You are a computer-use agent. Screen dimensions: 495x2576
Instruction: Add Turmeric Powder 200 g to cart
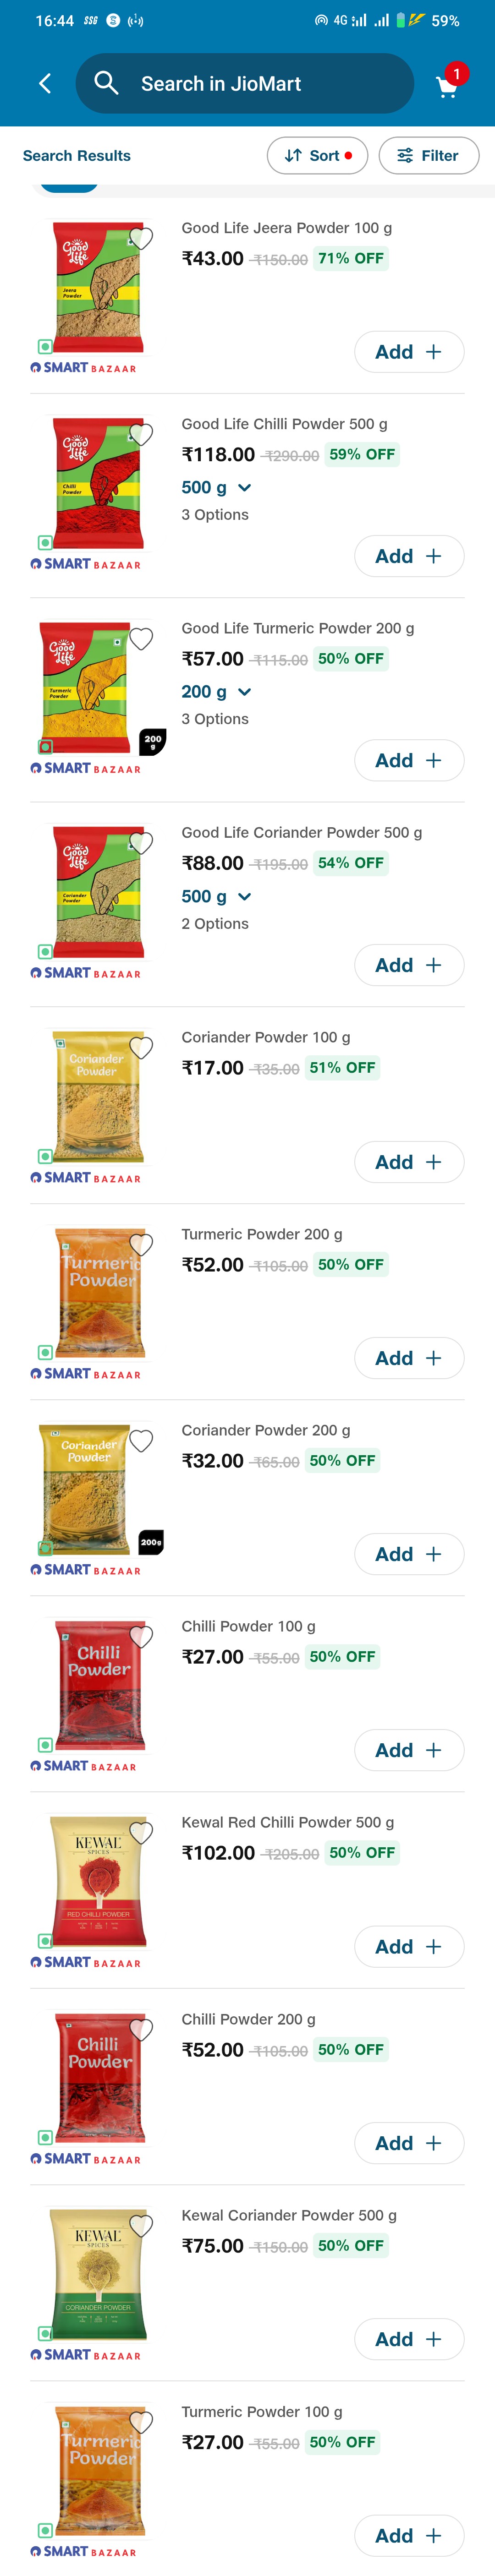(x=409, y=1358)
